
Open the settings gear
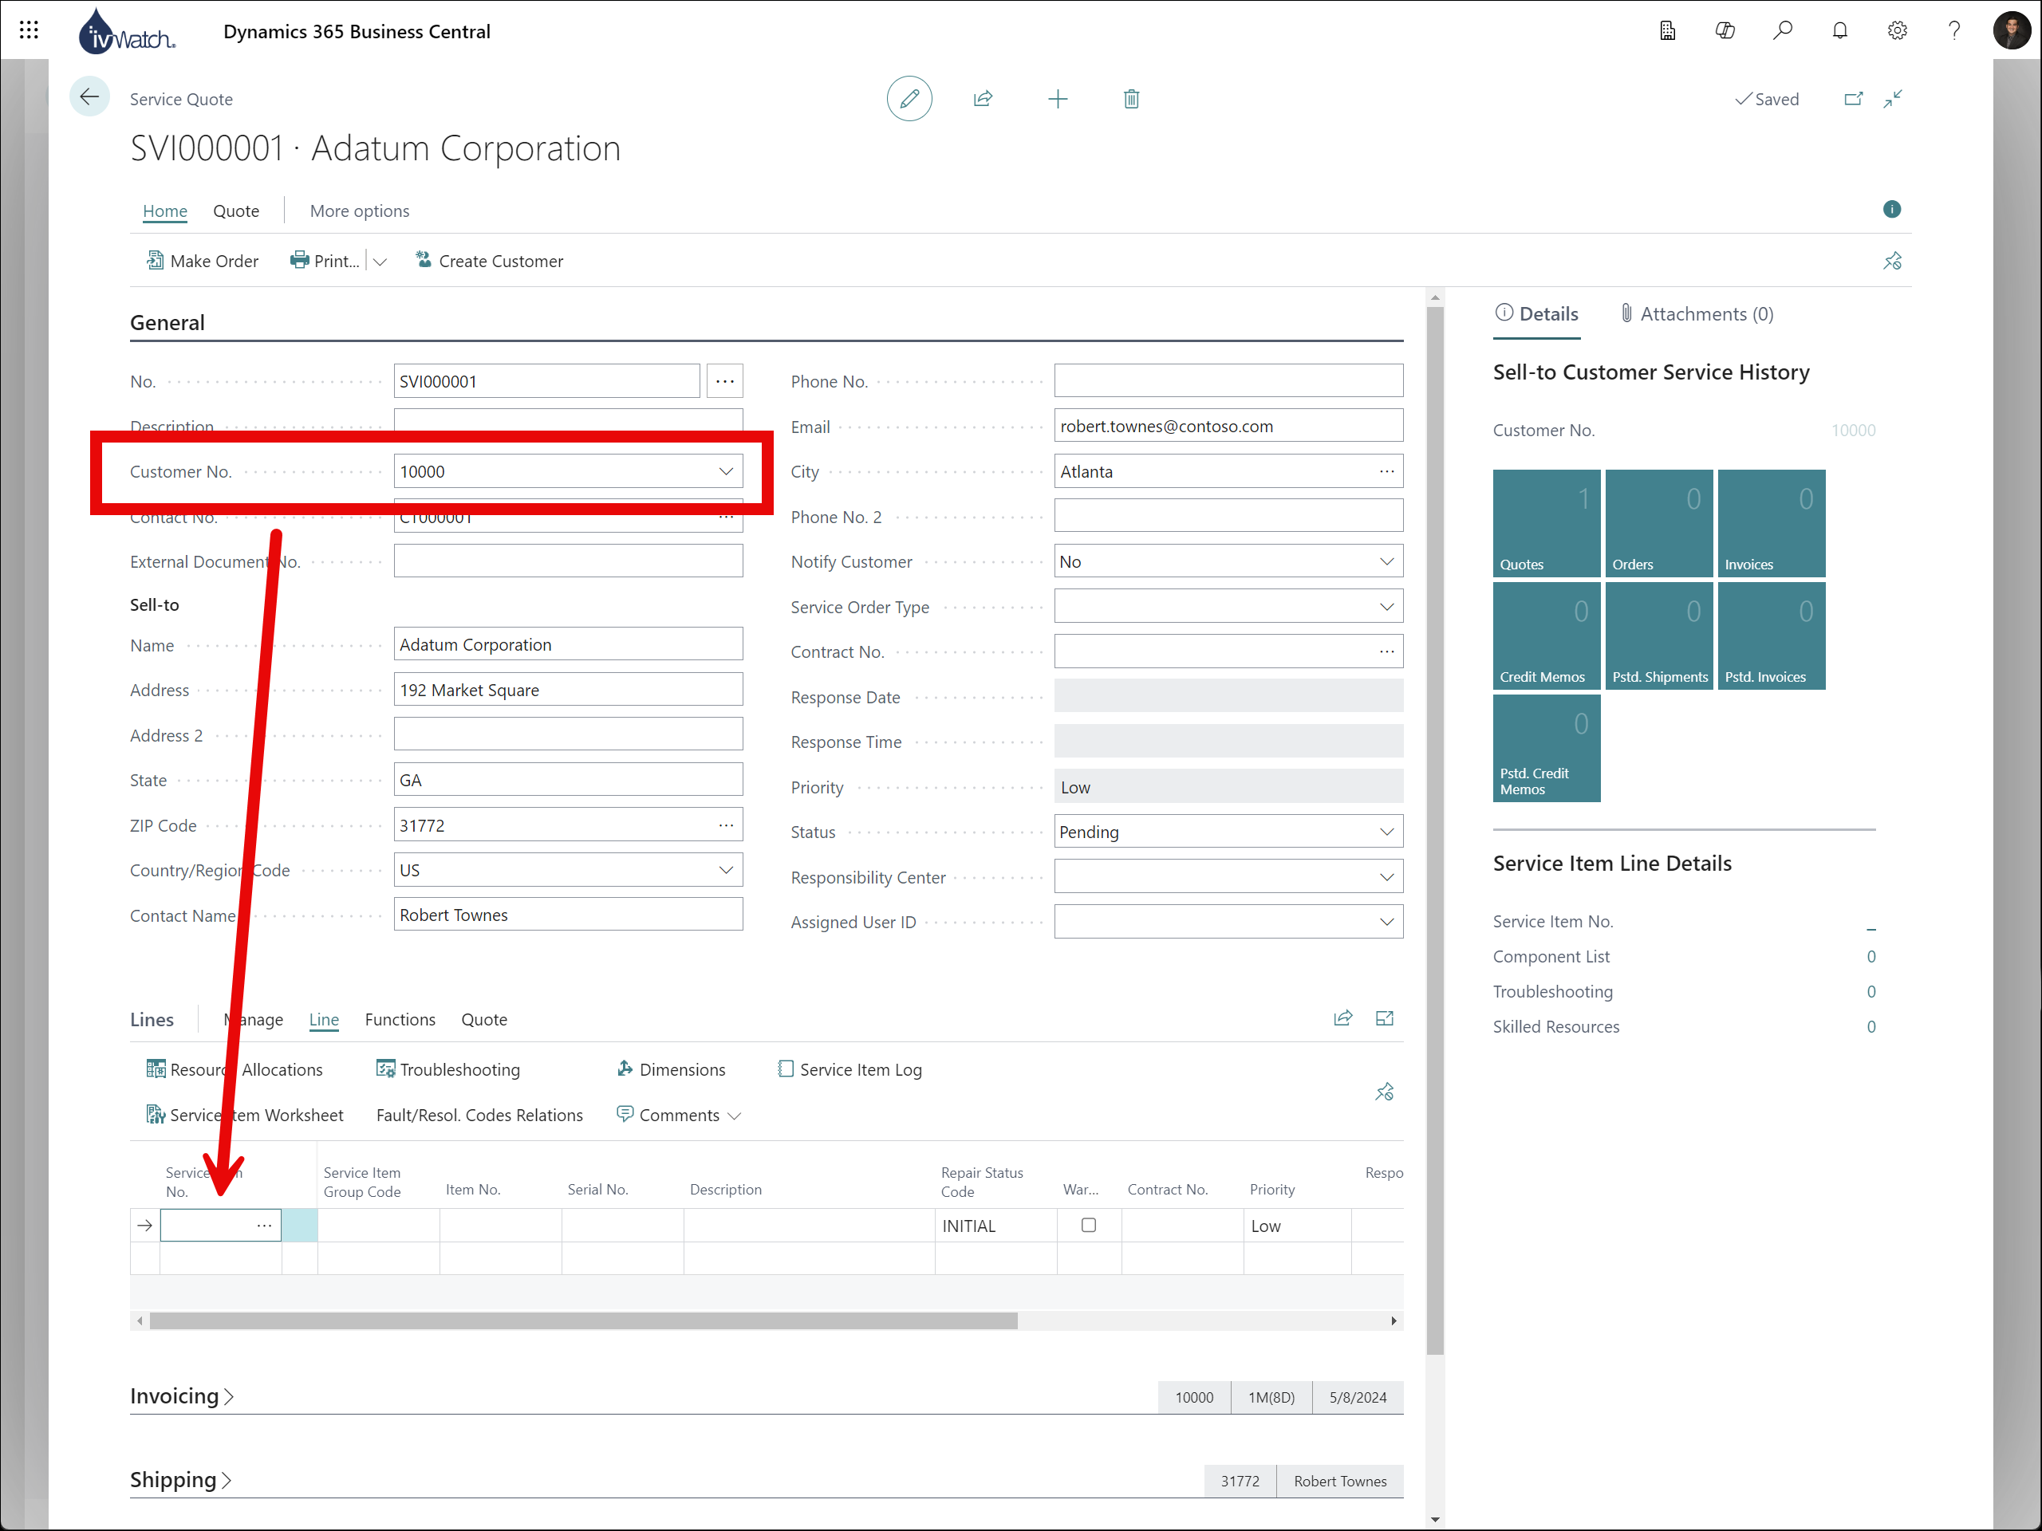coord(1897,30)
